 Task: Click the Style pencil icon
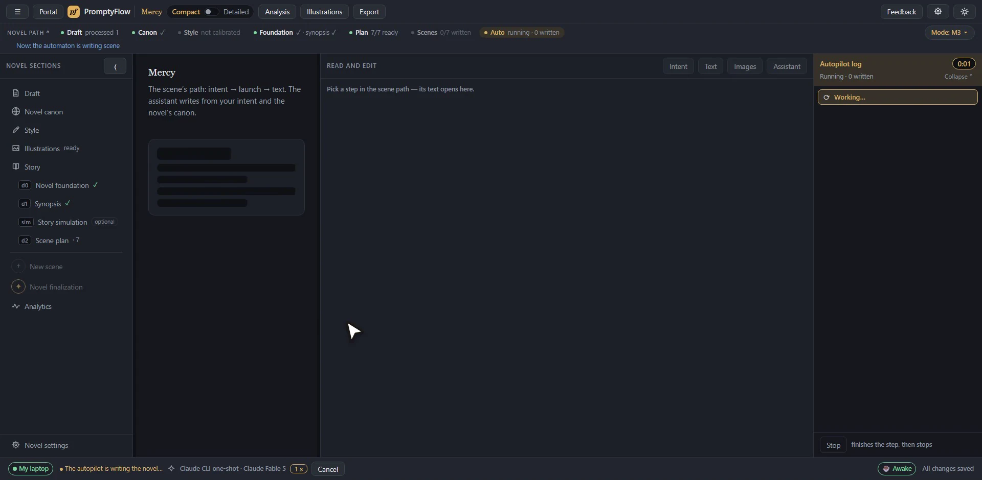(16, 130)
